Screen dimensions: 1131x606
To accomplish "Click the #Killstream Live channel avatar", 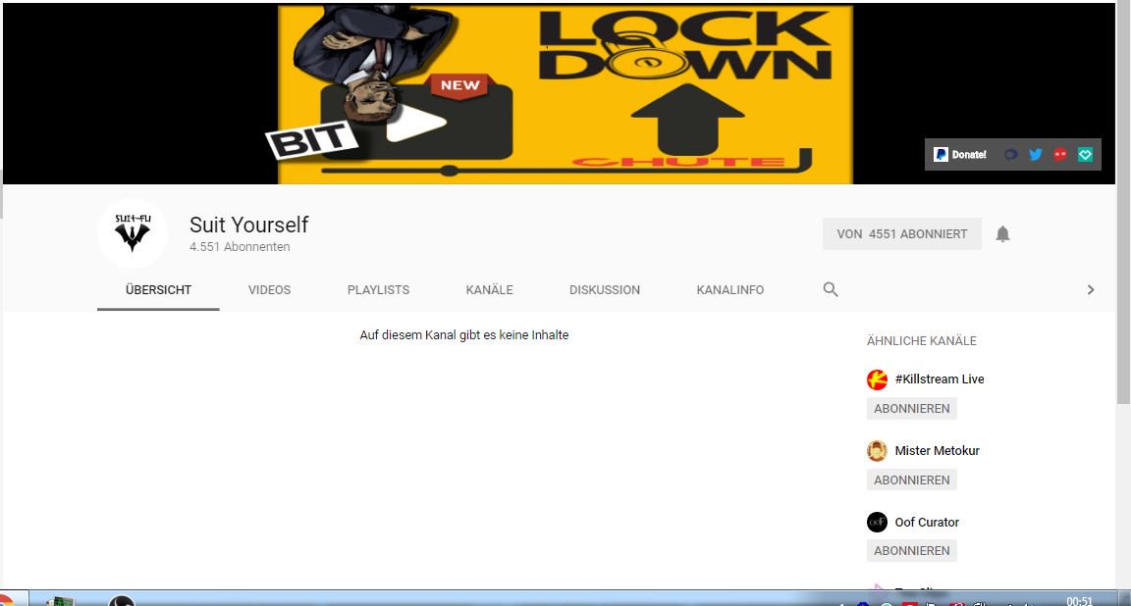I will [x=877, y=379].
